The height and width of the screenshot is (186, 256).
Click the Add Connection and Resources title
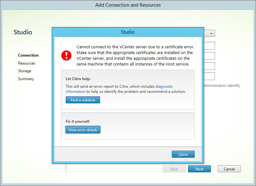coord(128,5)
